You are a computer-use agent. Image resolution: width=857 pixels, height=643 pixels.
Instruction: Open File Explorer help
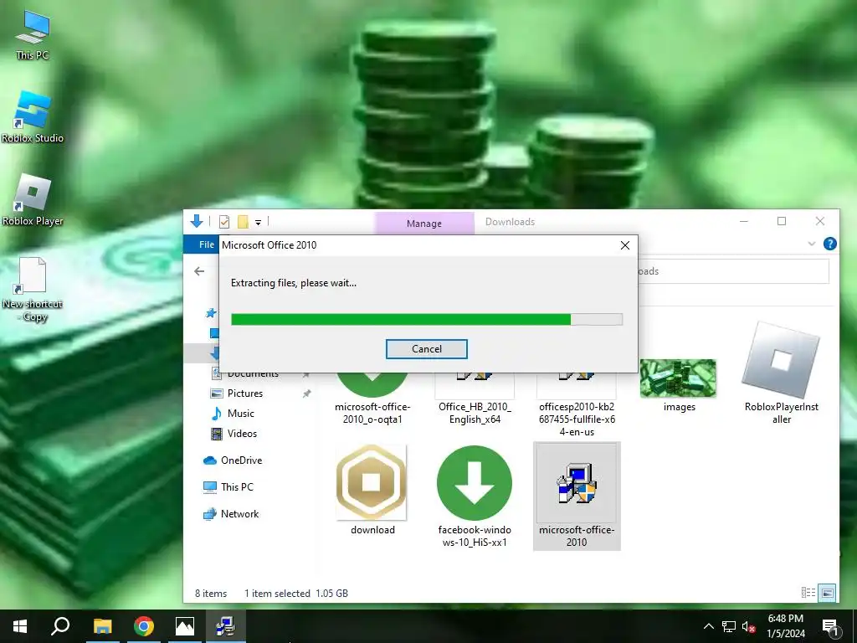(829, 244)
